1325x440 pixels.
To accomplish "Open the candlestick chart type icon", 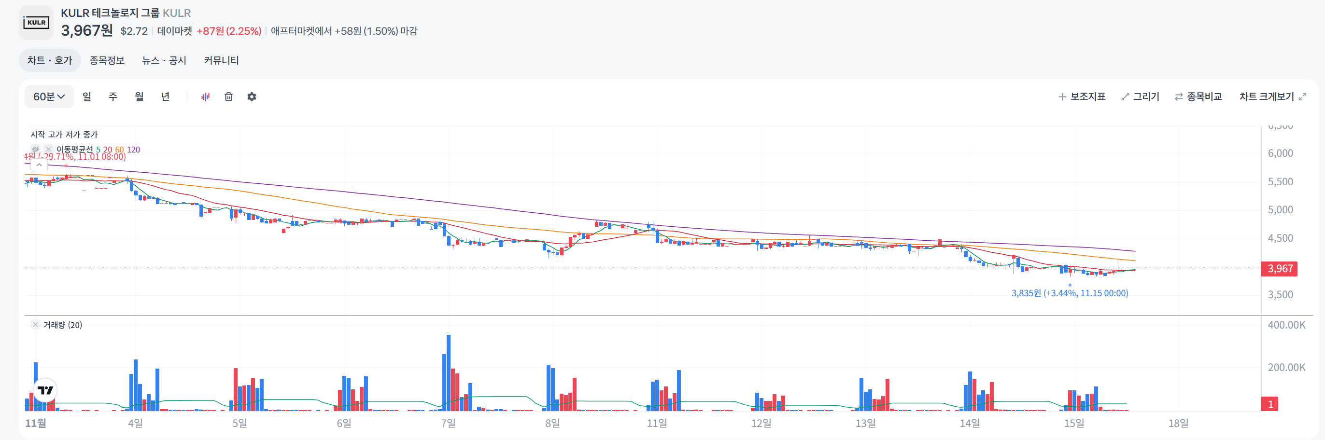I will tap(205, 96).
